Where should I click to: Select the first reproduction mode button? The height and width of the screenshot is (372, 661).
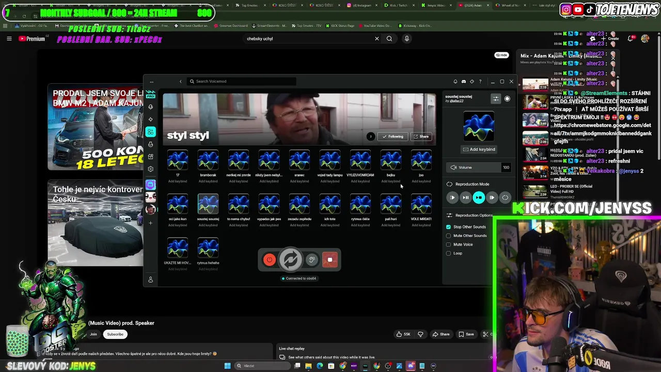pyautogui.click(x=452, y=197)
